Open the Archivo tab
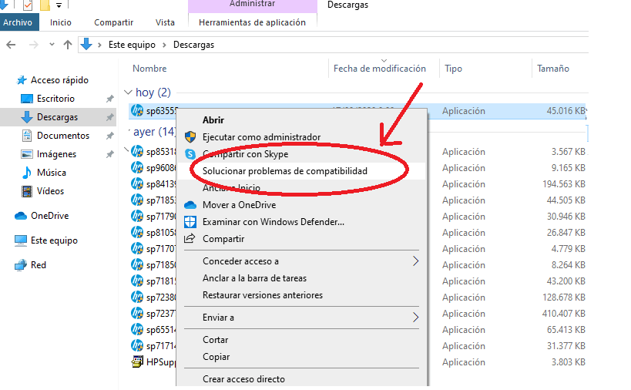The height and width of the screenshot is (390, 631). (x=18, y=22)
